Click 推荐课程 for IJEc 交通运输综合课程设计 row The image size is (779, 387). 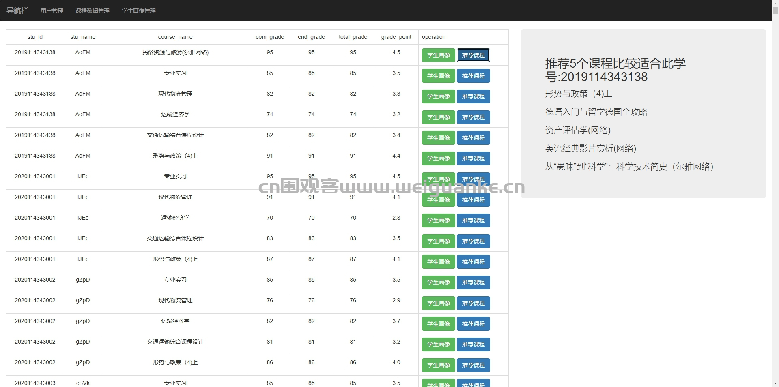tap(473, 241)
